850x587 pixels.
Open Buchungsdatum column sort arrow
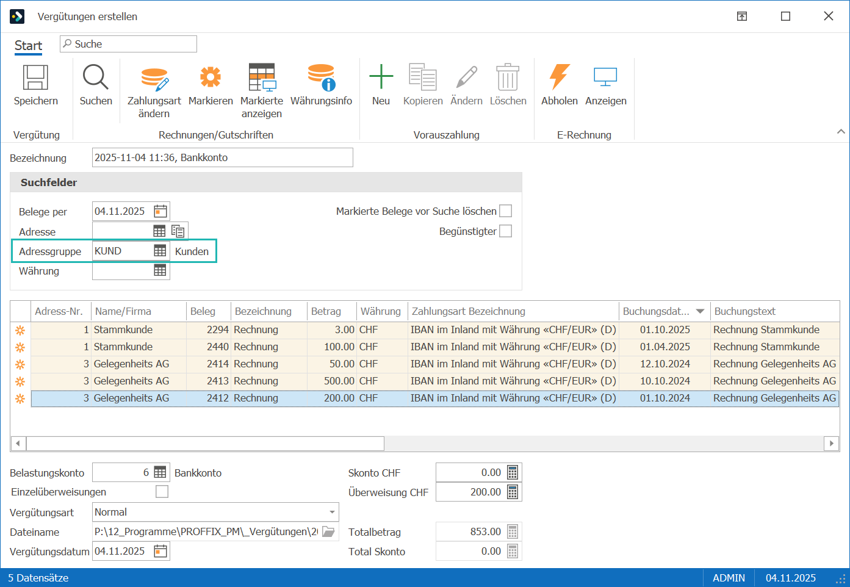(701, 311)
